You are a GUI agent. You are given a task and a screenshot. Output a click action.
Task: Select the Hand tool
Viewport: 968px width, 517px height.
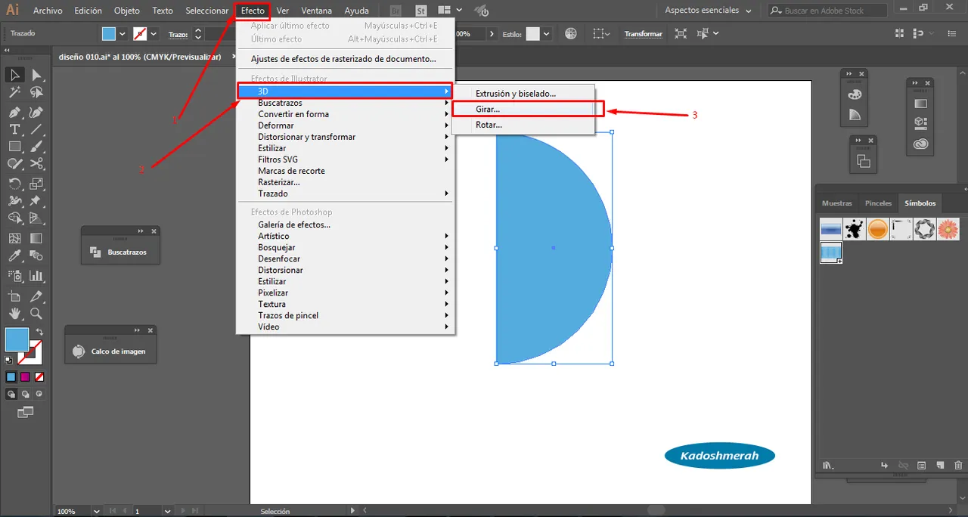(x=14, y=314)
